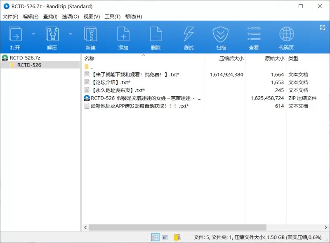
Task: Select file 【来了就能下载和观看！纯免费！】.txt
Action: pyautogui.click(x=135, y=74)
